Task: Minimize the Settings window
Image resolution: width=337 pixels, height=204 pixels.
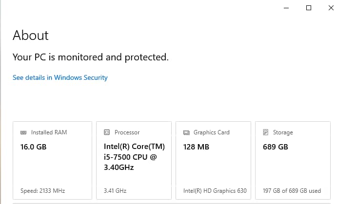Action: (x=286, y=8)
